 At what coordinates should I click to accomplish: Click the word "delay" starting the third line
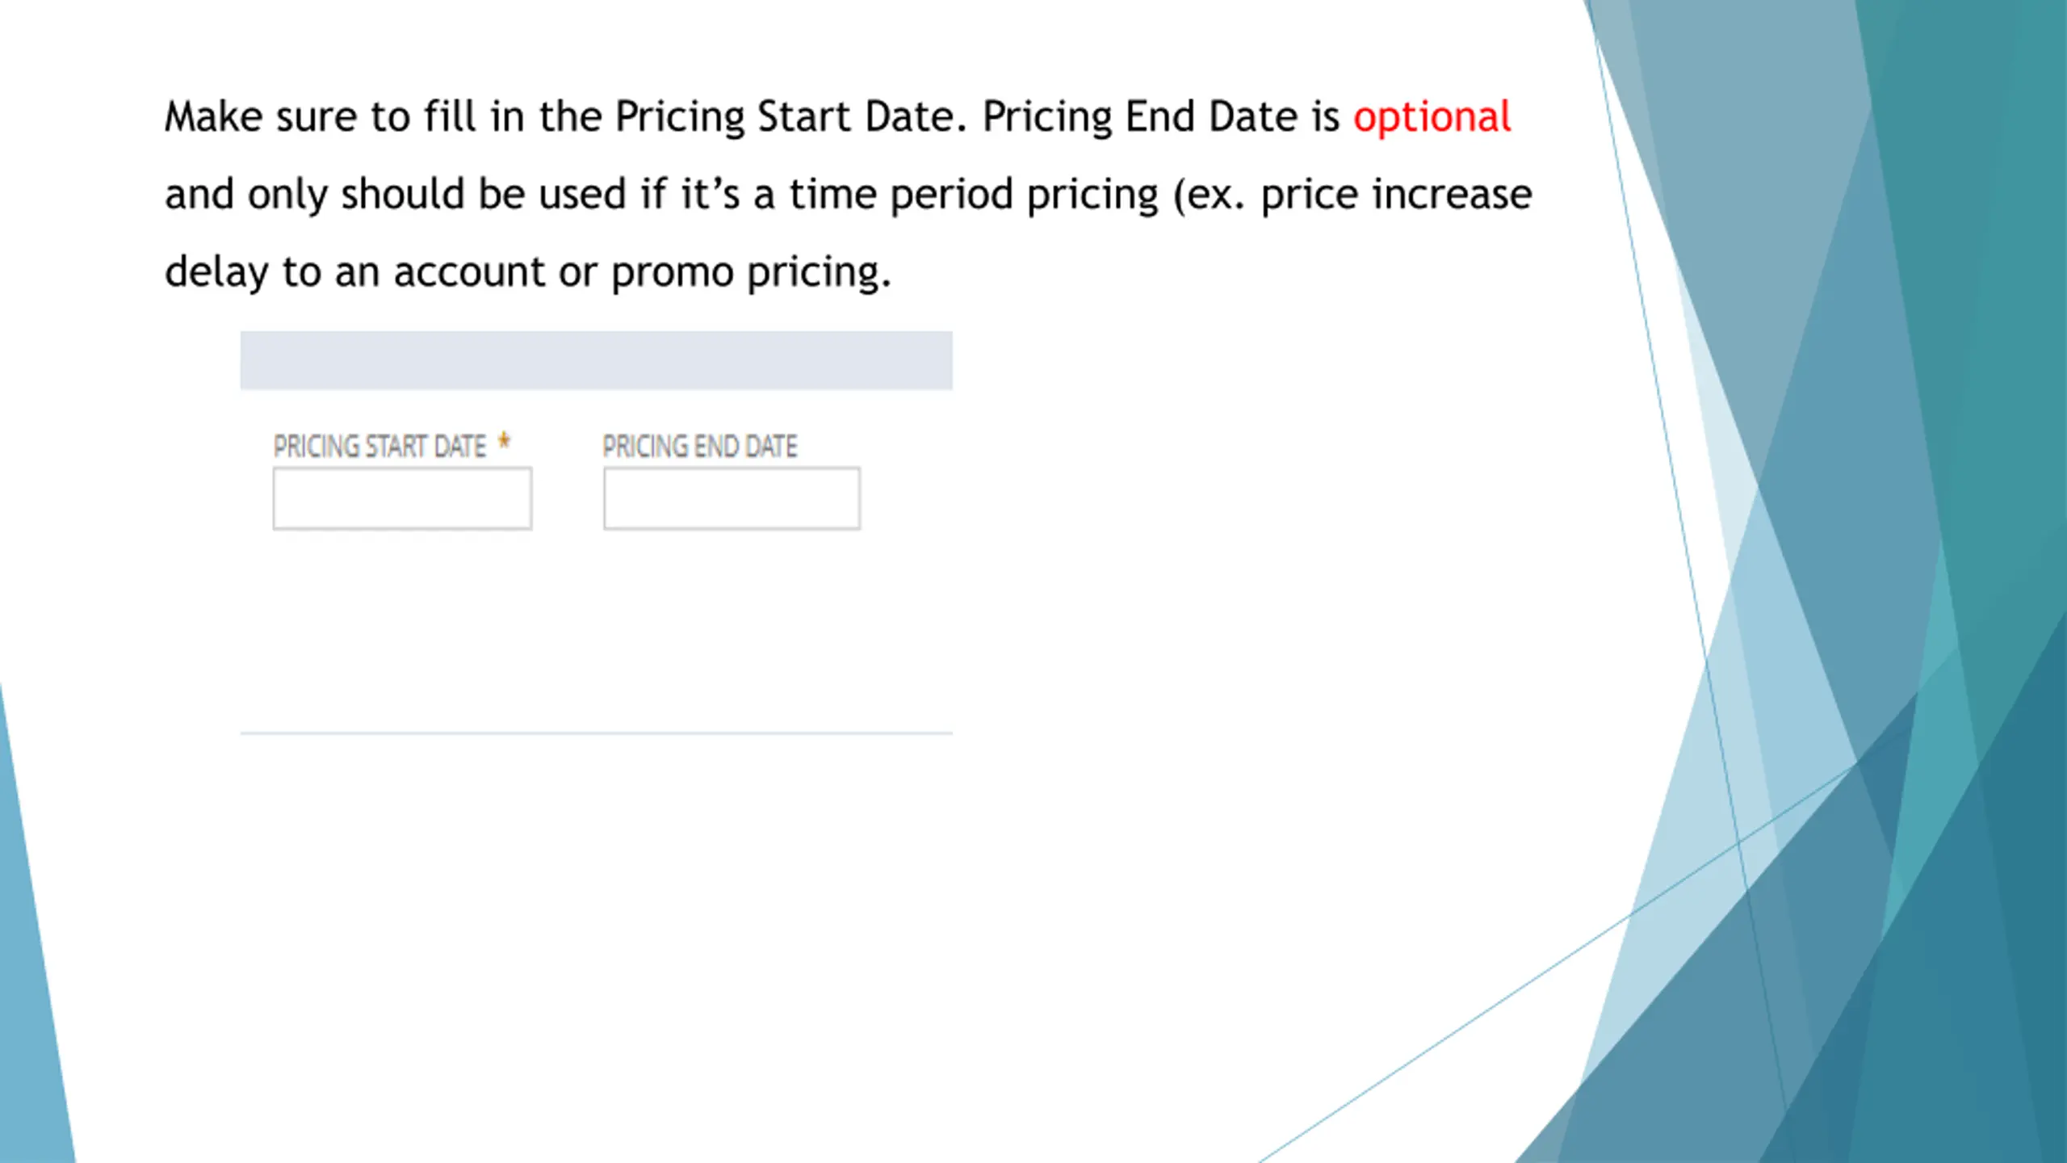tap(216, 272)
